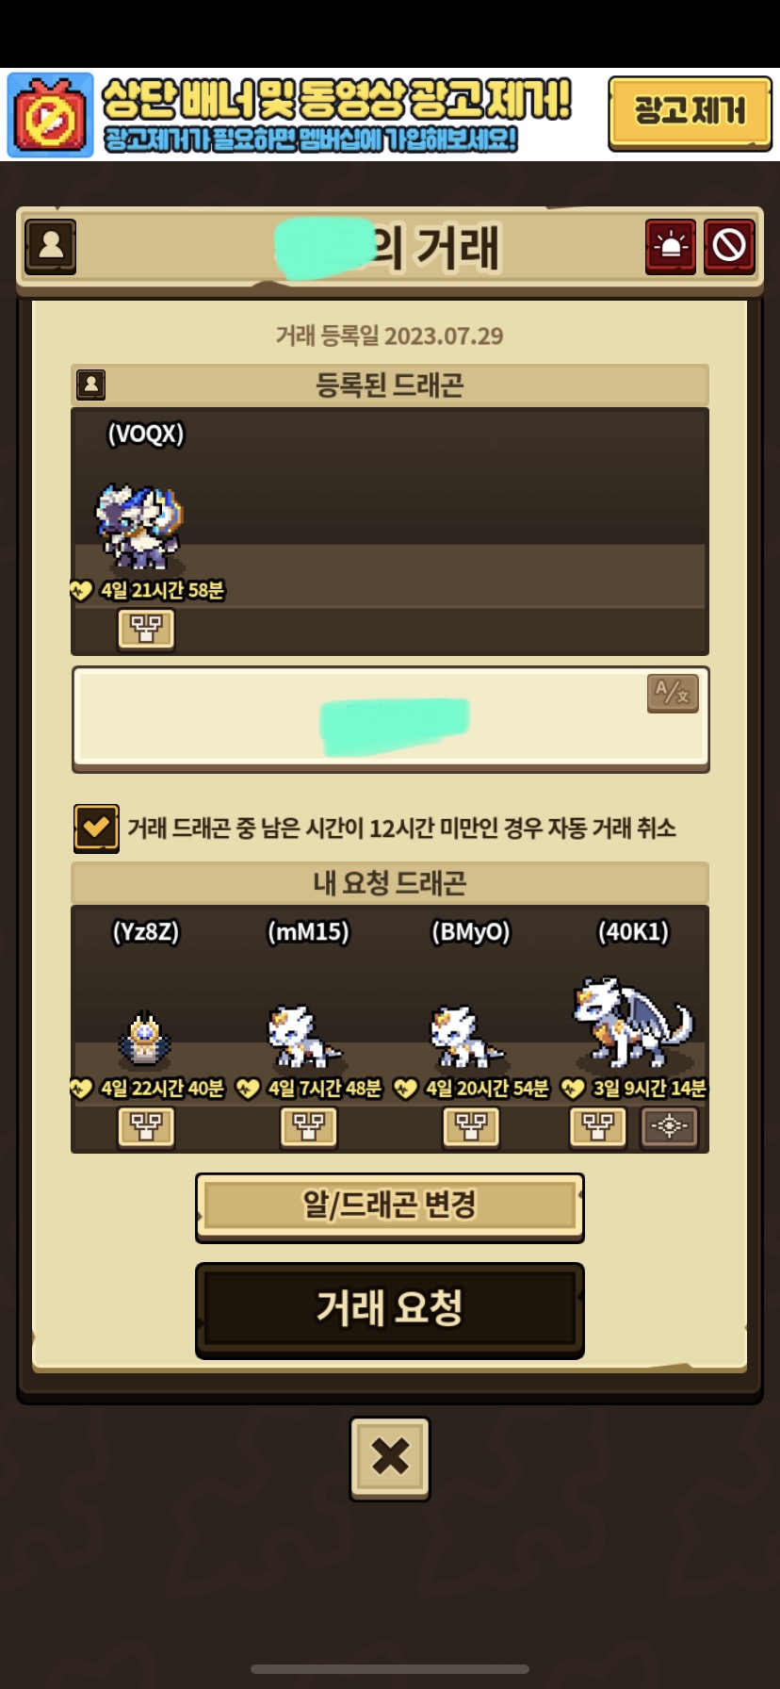Tap the 광고제거 button in ad banner
Viewport: 780px width, 1689px height.
click(x=690, y=113)
